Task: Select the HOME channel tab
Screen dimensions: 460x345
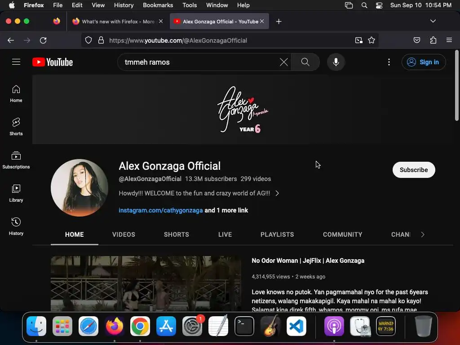Action: [x=75, y=234]
